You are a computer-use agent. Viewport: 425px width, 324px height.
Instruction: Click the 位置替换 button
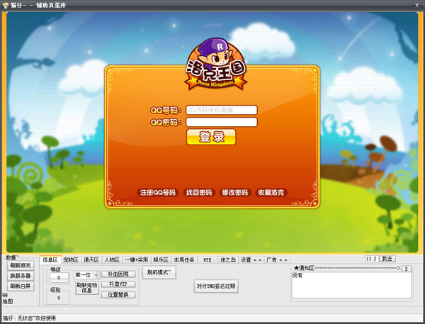click(118, 294)
